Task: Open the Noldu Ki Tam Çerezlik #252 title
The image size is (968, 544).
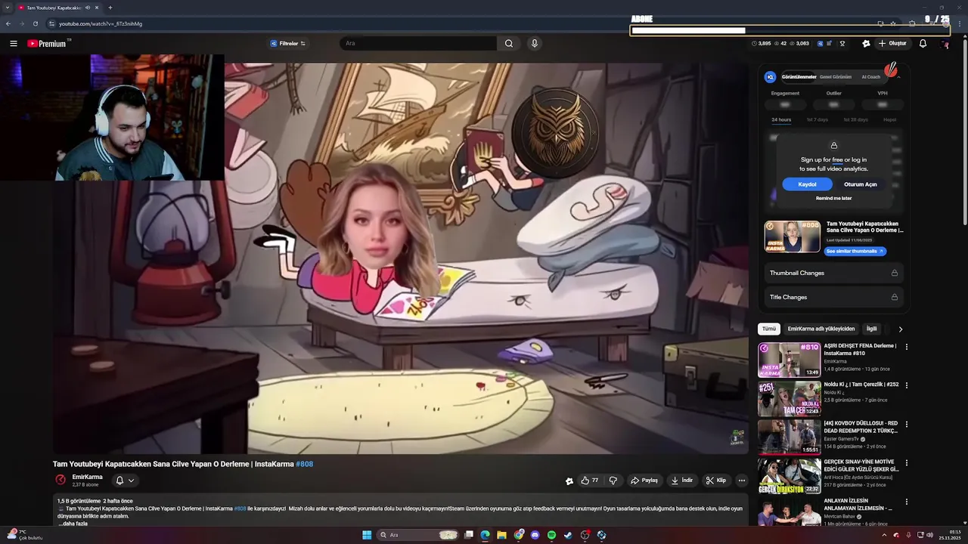Action: point(861,385)
